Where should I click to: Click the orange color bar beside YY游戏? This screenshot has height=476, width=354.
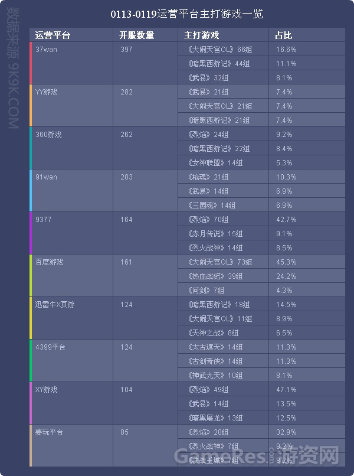(31, 105)
